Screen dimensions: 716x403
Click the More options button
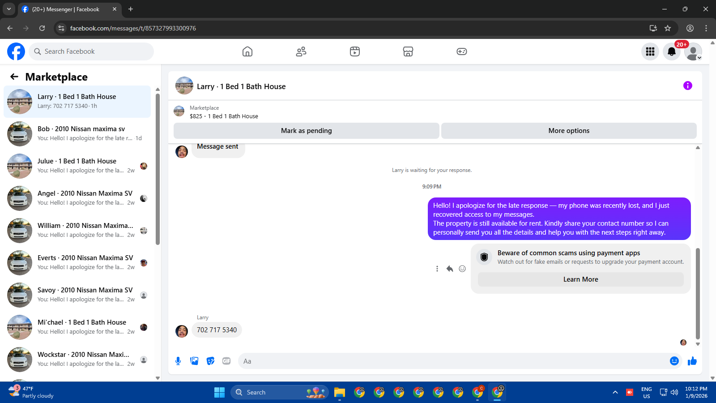[x=569, y=131]
